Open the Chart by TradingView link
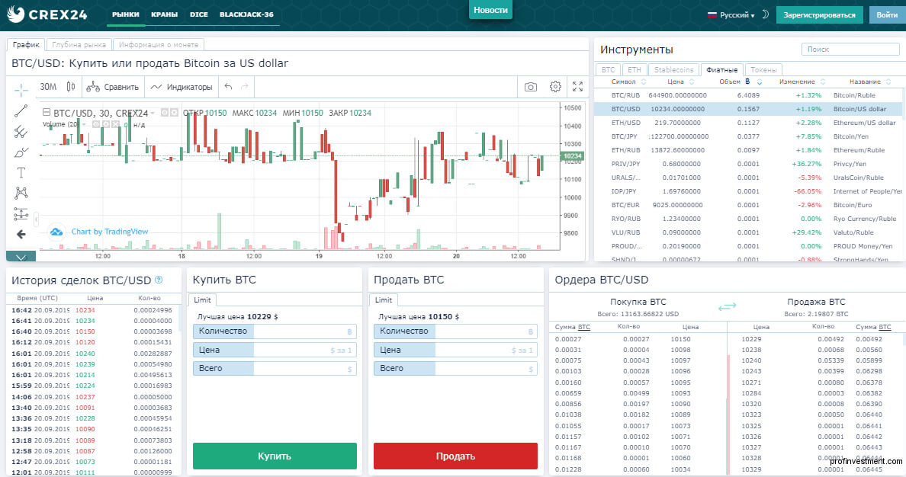The width and height of the screenshot is (906, 477). (110, 232)
